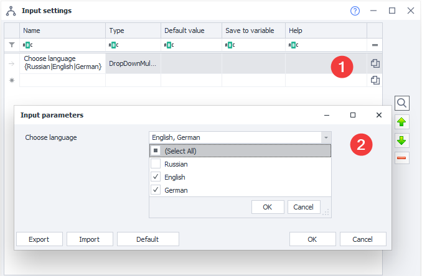
Task: Click the Export button
Action: [37, 239]
